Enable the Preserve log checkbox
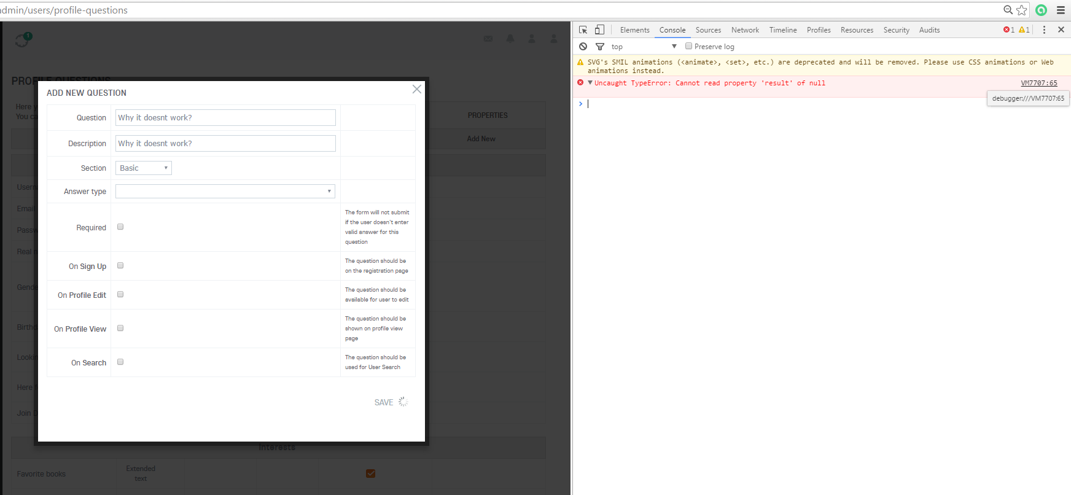 [x=688, y=46]
